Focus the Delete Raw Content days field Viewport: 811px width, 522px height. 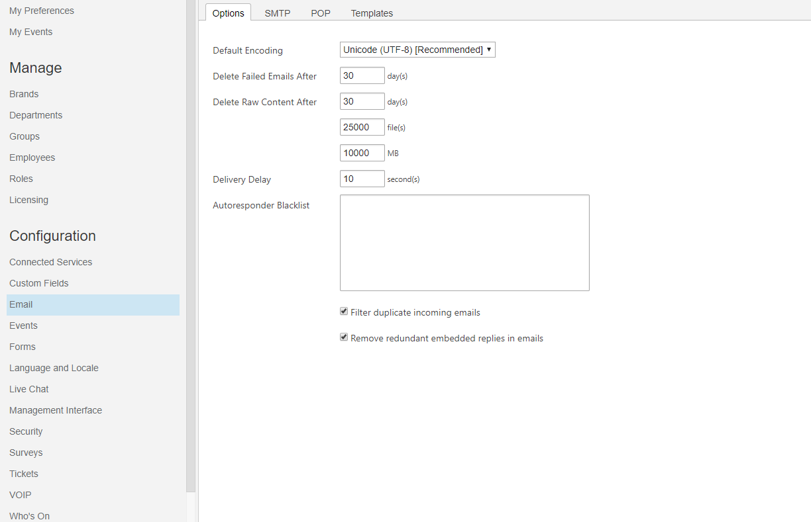pos(362,101)
